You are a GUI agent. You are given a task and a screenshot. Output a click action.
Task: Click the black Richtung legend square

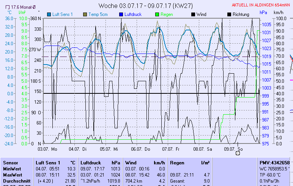229,14
